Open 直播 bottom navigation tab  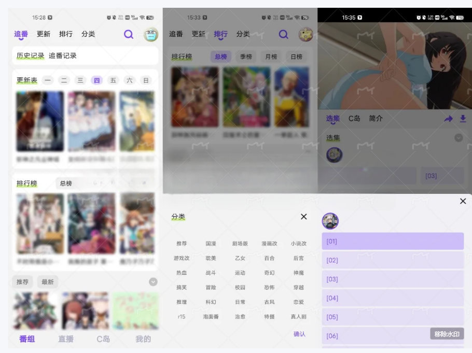click(66, 339)
